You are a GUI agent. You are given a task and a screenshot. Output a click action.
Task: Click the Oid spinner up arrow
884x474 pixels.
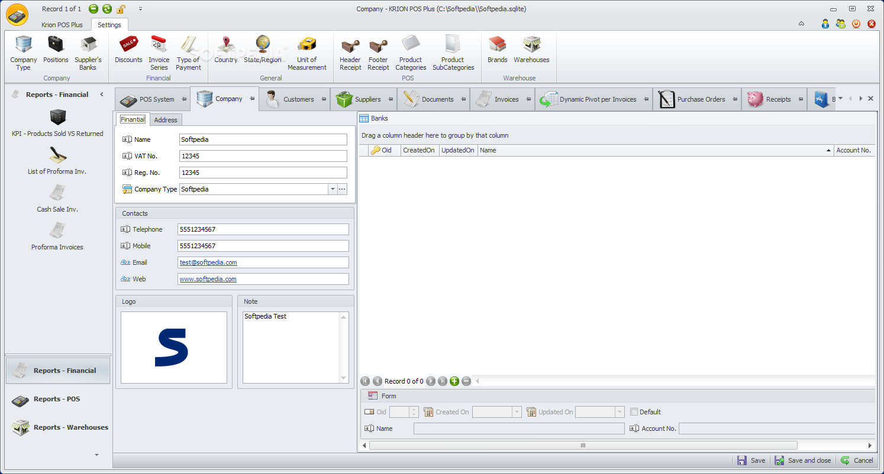click(413, 409)
